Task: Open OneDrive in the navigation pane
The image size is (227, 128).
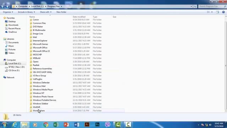Action: pos(12,32)
